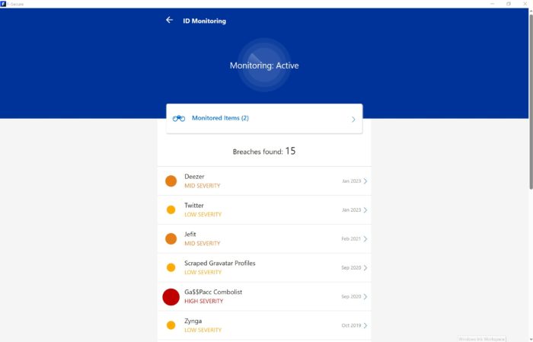Image resolution: width=533 pixels, height=342 pixels.
Task: Click LOW SEVERITY label under Zynga
Action: coord(203,330)
